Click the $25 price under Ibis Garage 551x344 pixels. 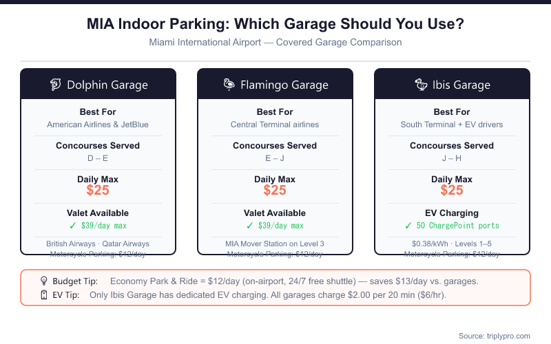(x=452, y=191)
